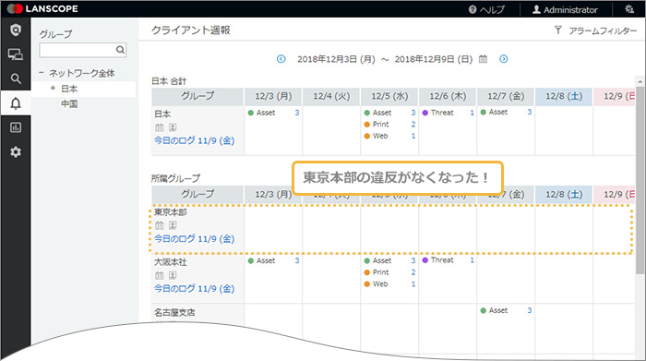Open the search magnifier icon in sidebar
Screen dimensions: 646x361
pyautogui.click(x=16, y=78)
